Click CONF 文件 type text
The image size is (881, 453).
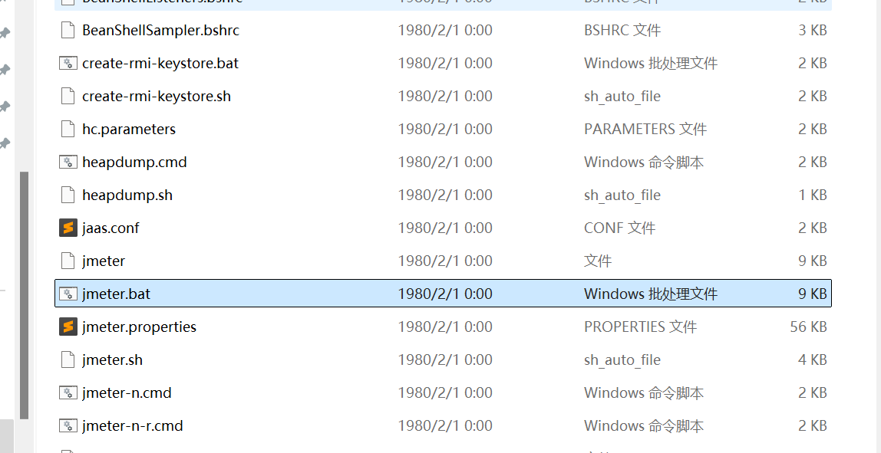(620, 228)
